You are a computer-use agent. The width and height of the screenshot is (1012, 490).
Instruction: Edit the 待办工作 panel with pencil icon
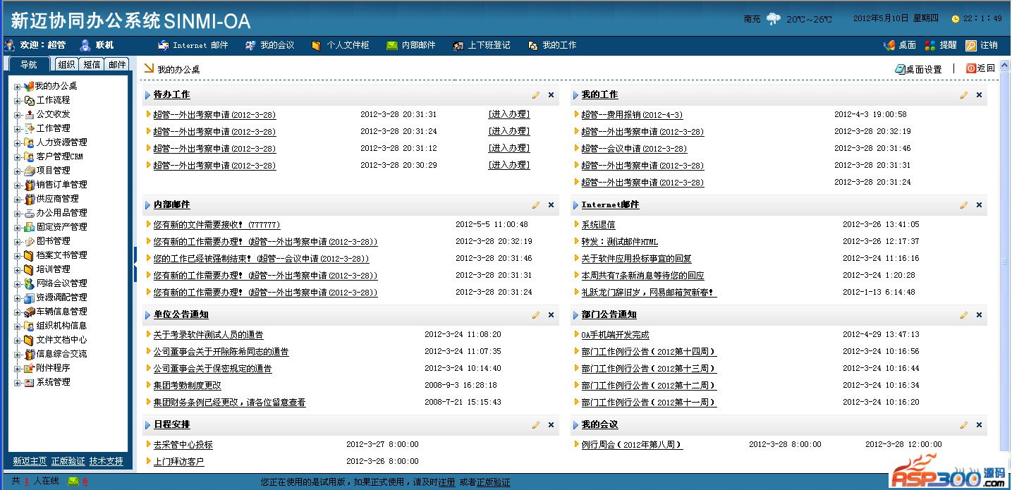536,95
